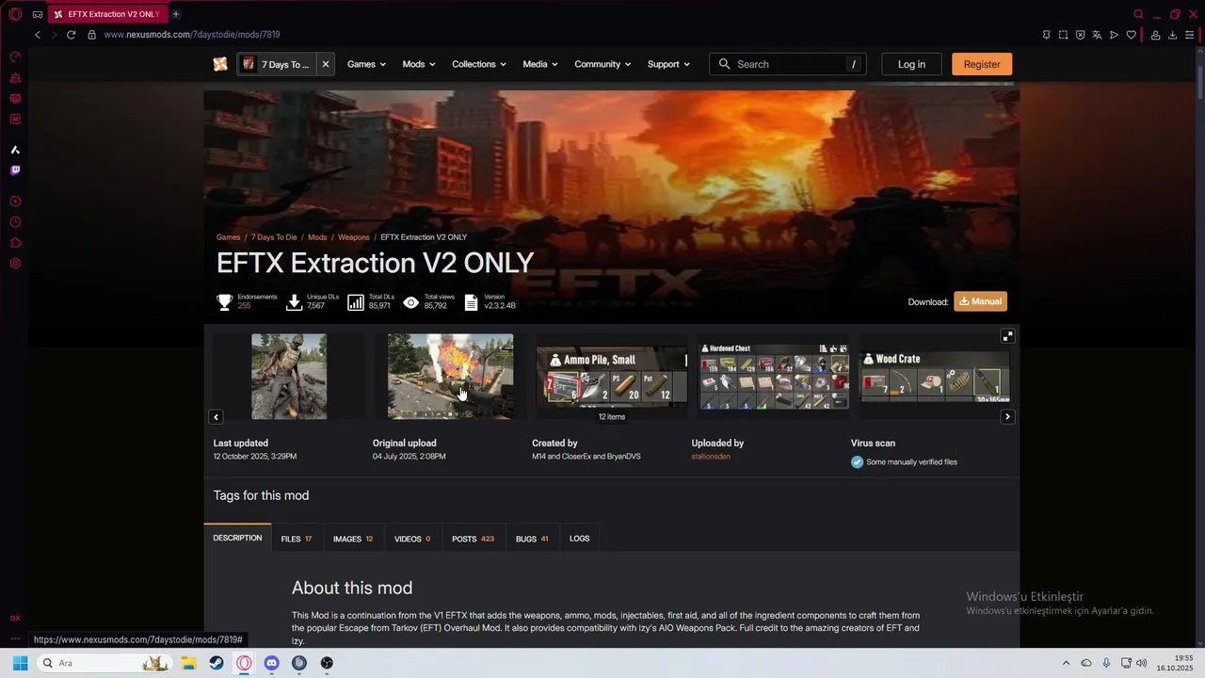
Task: Click the browser address bar URL
Action: 192,35
